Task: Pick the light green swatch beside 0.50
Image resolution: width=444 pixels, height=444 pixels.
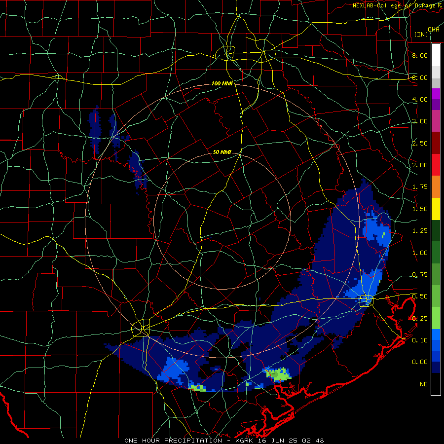Action: coord(436,296)
